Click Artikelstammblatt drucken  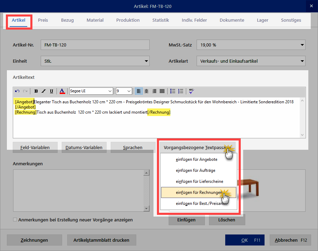[102, 240]
